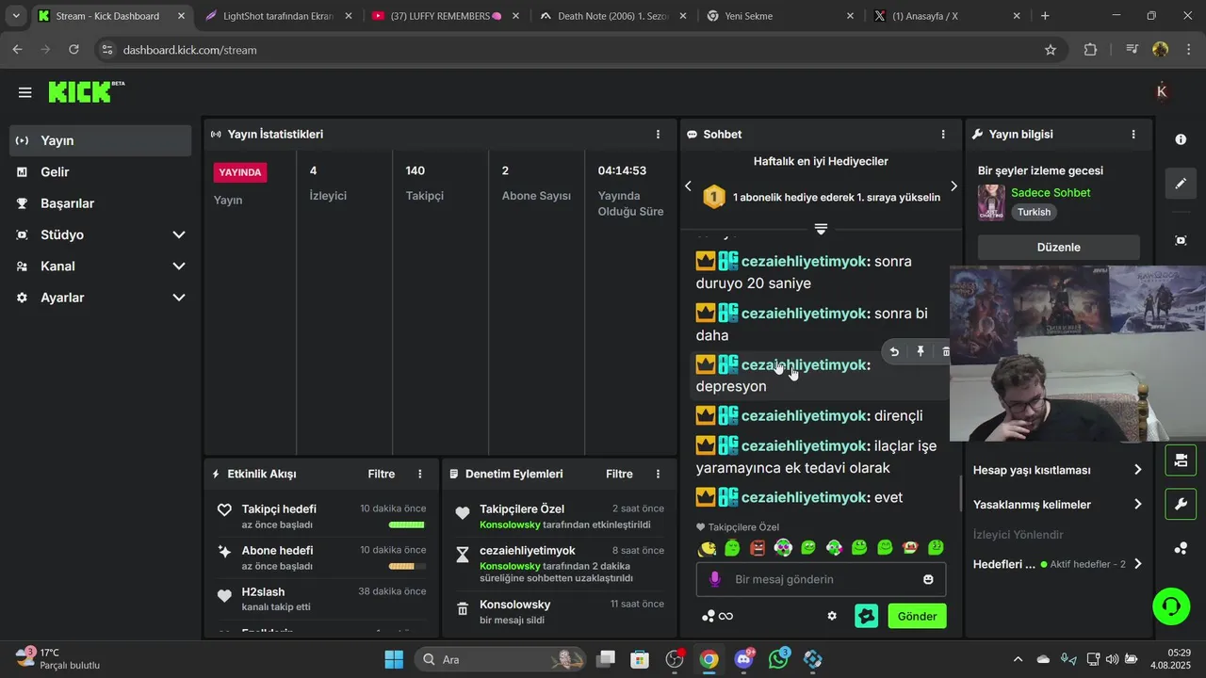Click the Düzenle button in Yayın bilgisi

click(x=1058, y=247)
